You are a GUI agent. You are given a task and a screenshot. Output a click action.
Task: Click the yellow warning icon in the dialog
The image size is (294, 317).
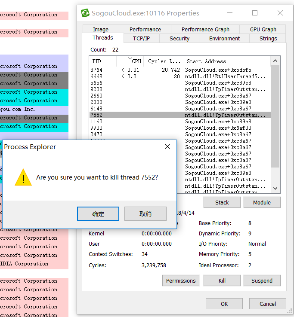tap(23, 177)
